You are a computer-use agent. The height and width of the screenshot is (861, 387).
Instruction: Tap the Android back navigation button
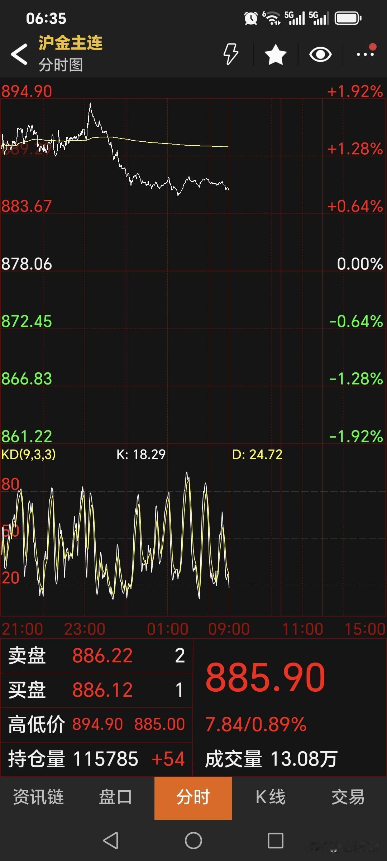111,841
